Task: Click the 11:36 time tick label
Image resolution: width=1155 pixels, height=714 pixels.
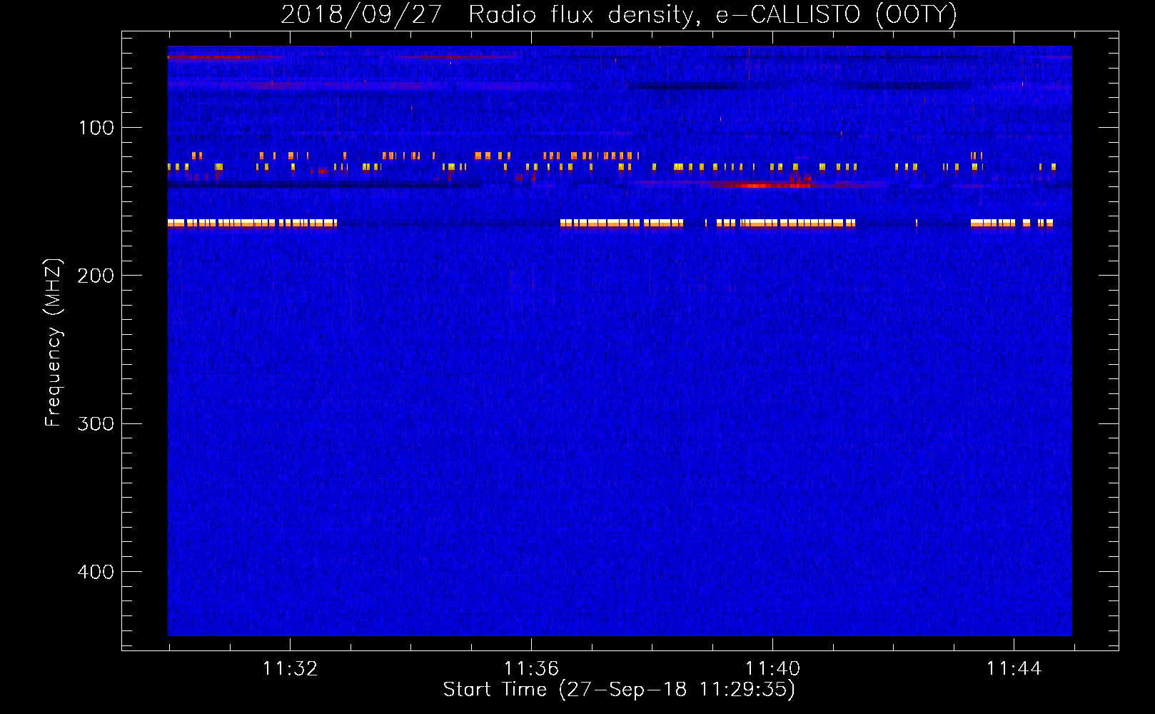Action: (531, 669)
